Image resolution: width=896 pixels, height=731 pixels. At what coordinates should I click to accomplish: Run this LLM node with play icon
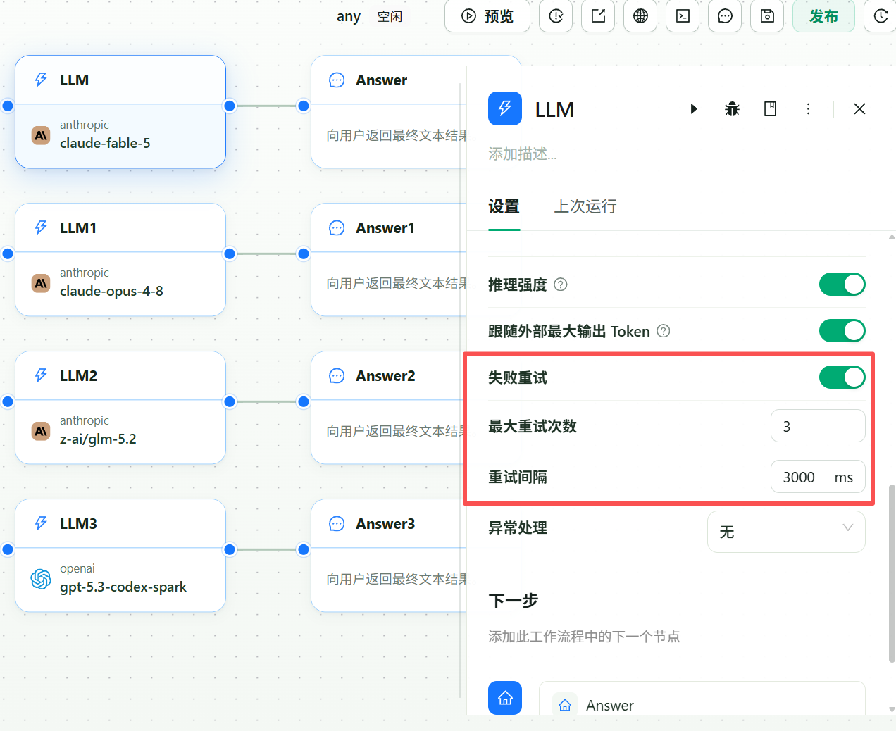(694, 109)
